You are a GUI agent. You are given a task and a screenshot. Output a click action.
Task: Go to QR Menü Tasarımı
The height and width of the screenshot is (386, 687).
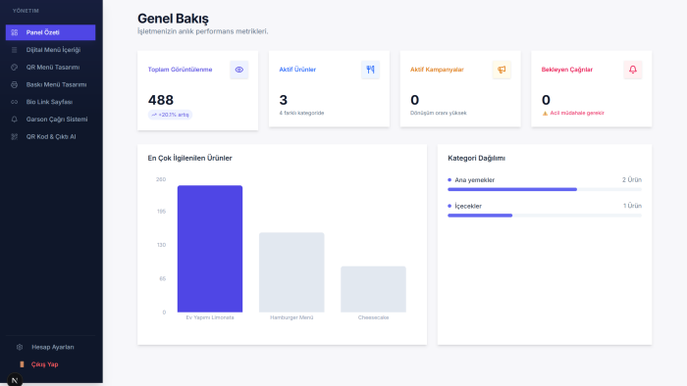(x=50, y=68)
